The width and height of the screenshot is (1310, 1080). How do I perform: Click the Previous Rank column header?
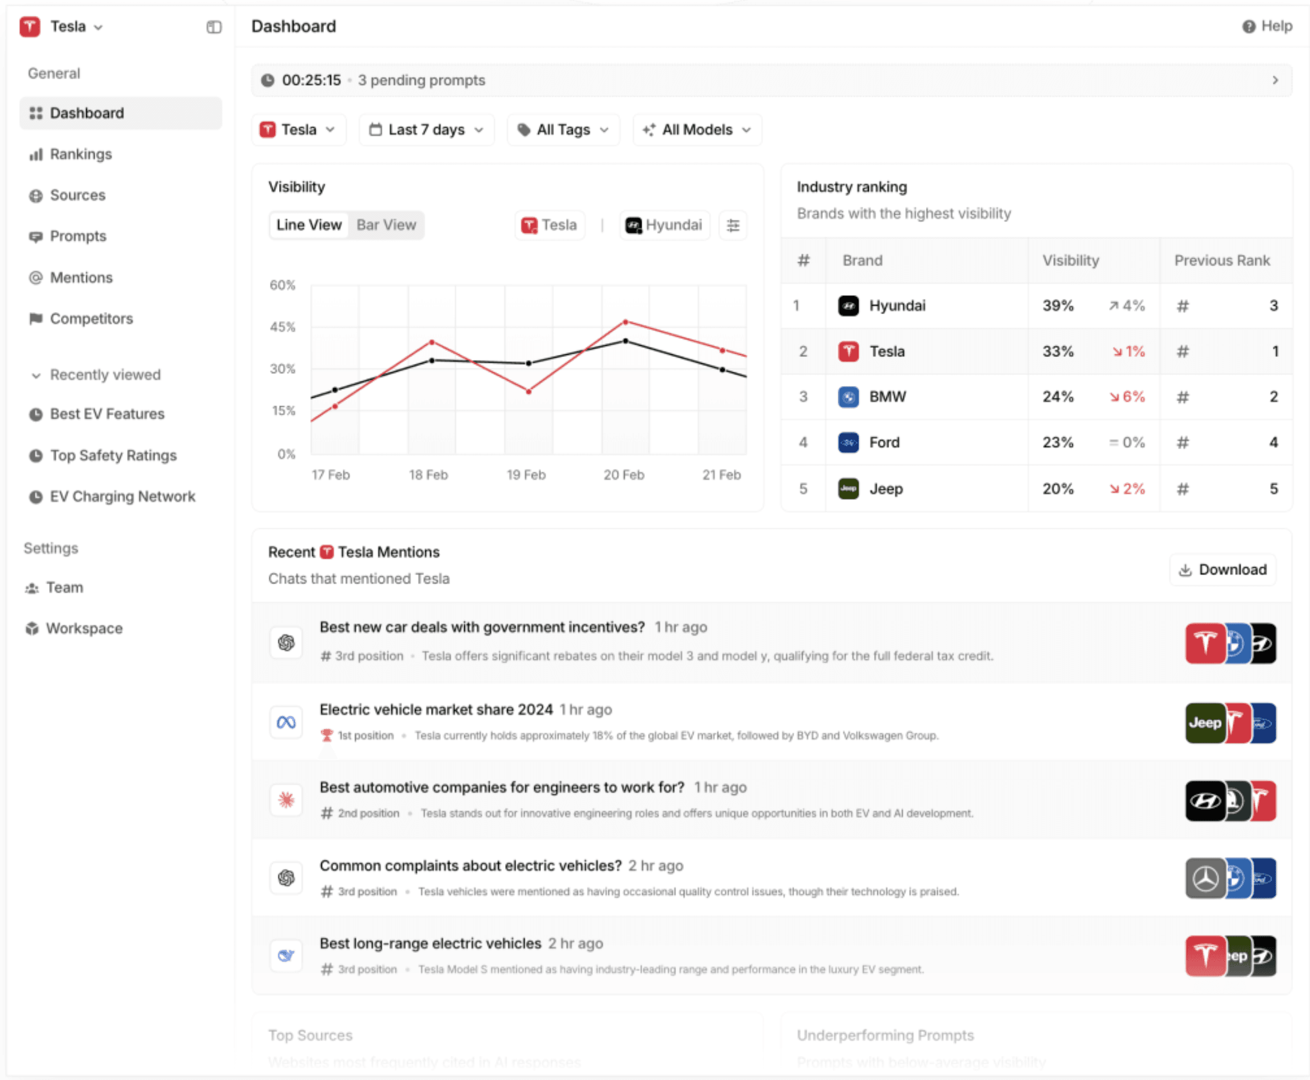tap(1222, 261)
